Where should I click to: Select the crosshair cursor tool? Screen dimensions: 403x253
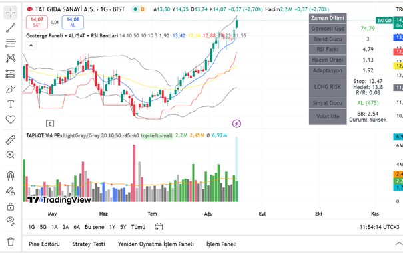(11, 13)
